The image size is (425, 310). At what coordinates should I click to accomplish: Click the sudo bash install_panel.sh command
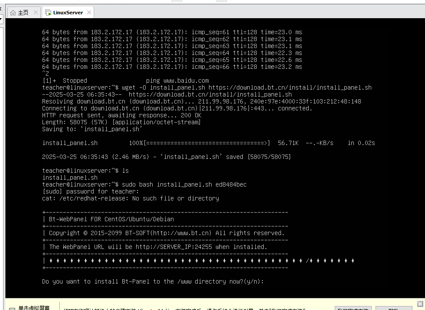tap(184, 184)
